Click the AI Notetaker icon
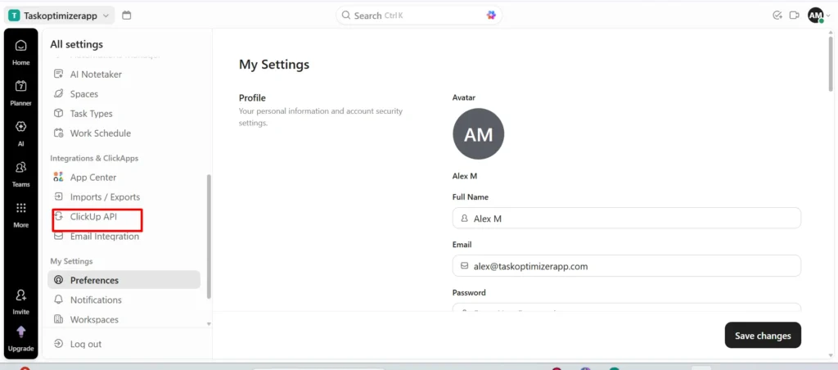The height and width of the screenshot is (370, 838). pyautogui.click(x=59, y=74)
